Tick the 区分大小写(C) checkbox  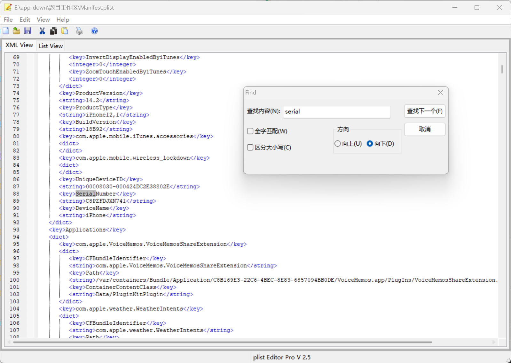(250, 147)
